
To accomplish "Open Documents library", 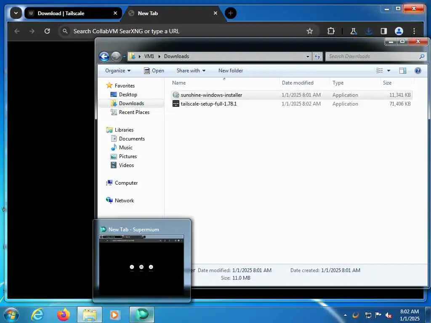I will 128,139.
